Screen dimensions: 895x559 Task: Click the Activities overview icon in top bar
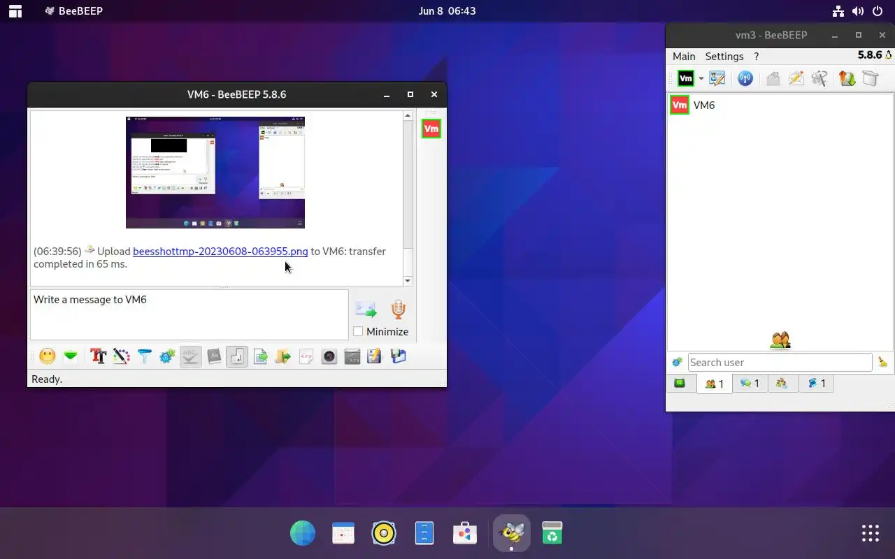click(x=15, y=10)
